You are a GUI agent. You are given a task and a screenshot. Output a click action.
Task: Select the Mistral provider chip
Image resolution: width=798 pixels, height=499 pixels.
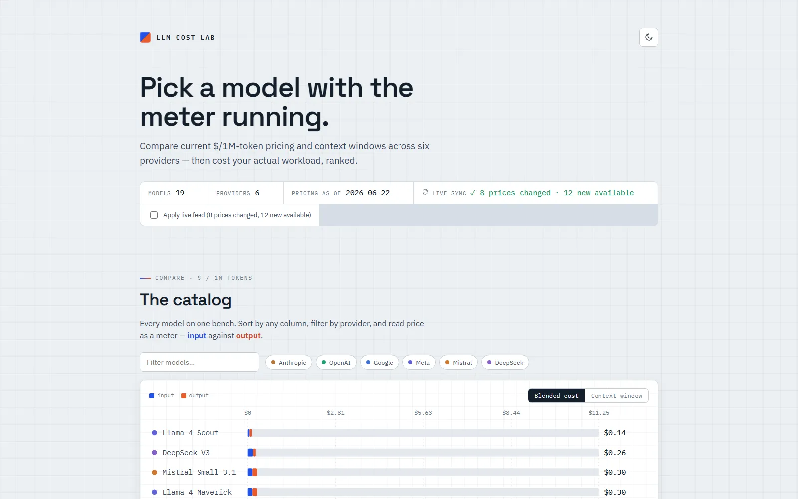(458, 363)
